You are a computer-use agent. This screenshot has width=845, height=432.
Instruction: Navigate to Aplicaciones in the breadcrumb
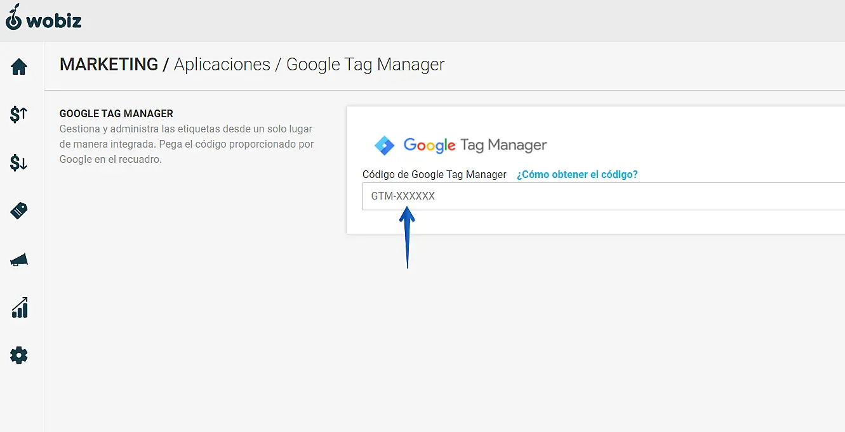(x=222, y=65)
